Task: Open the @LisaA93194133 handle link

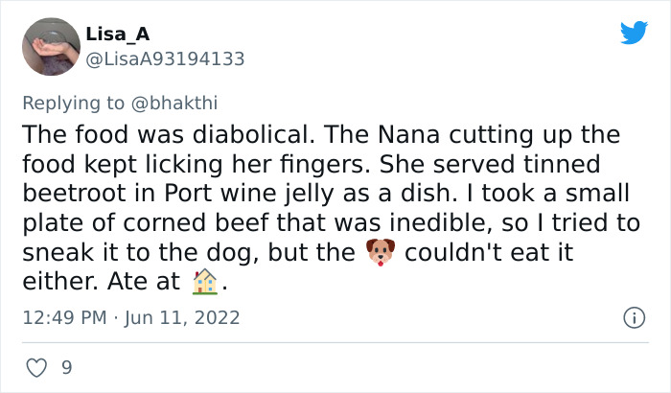Action: 166,58
